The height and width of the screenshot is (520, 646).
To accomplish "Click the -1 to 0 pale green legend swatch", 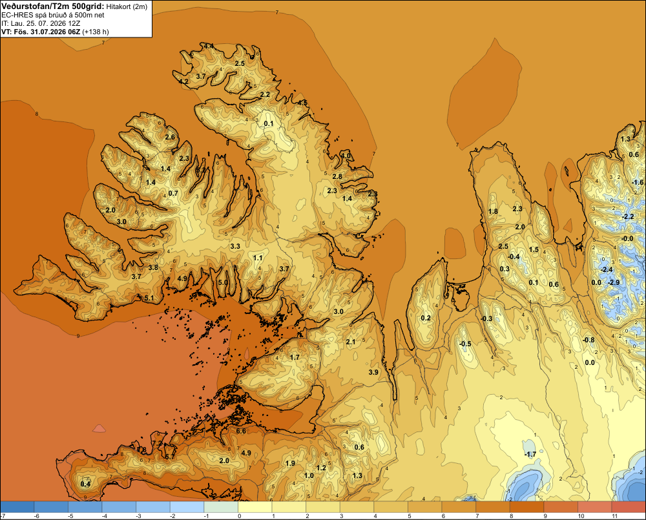I will (221, 506).
